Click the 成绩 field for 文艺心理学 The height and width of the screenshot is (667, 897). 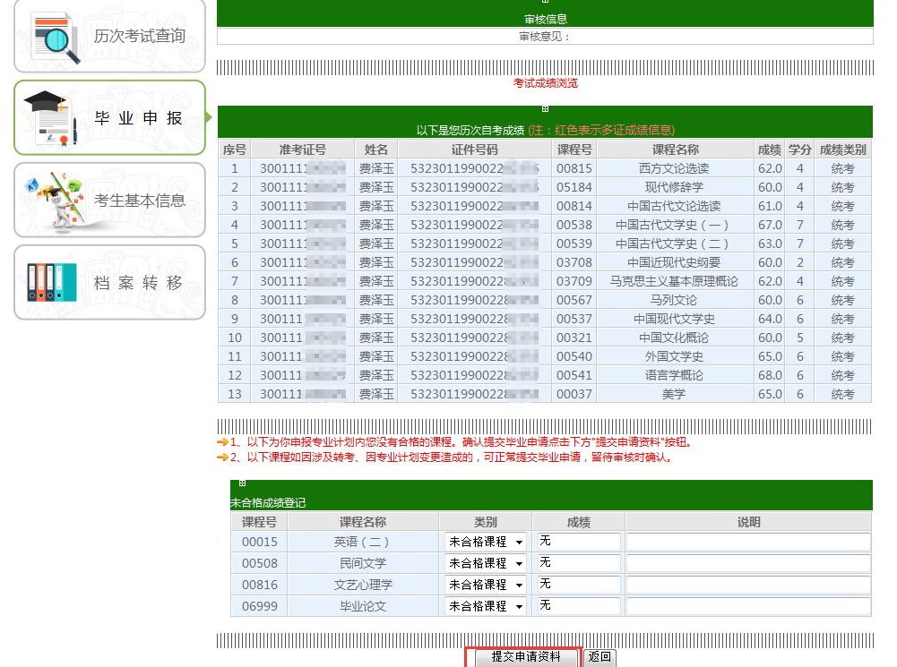coord(578,585)
